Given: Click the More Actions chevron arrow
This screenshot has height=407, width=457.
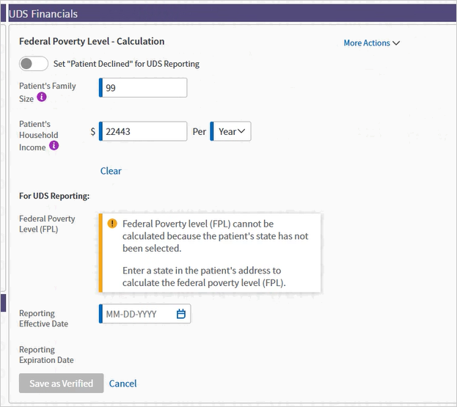Looking at the screenshot, I should (396, 43).
